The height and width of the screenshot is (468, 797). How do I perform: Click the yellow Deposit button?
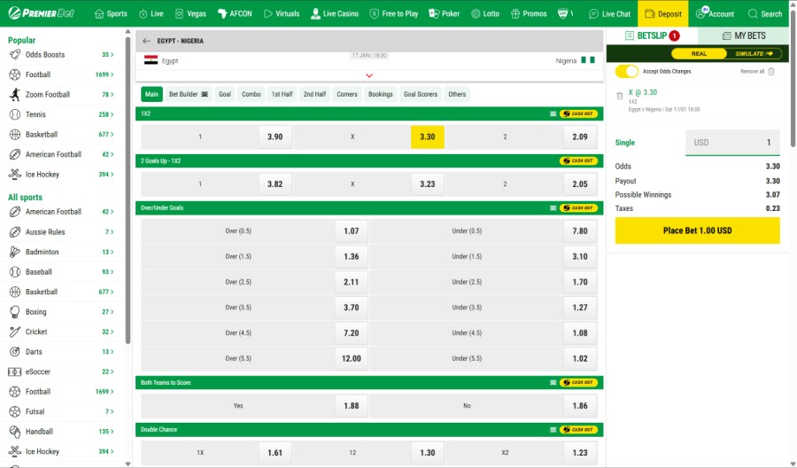coord(662,13)
